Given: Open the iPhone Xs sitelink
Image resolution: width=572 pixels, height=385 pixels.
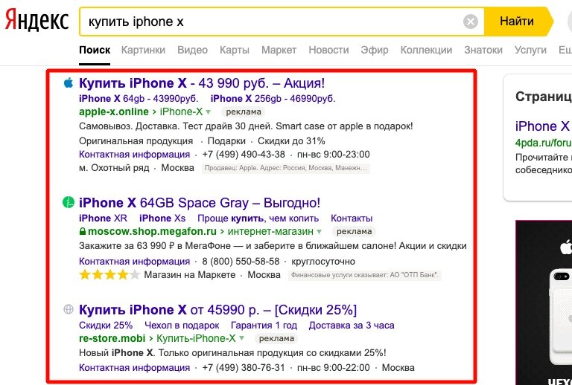Looking at the screenshot, I should [x=162, y=219].
